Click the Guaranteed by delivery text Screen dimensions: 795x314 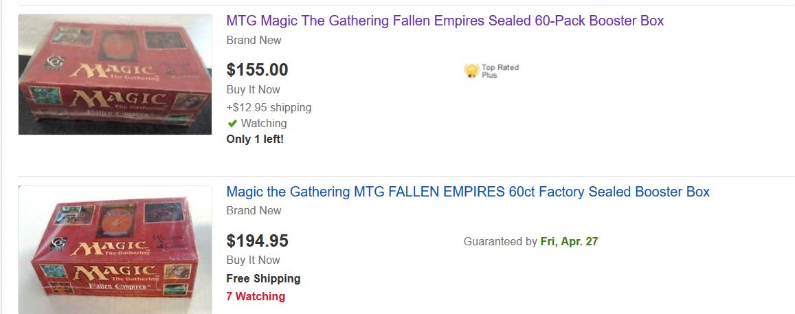click(500, 242)
